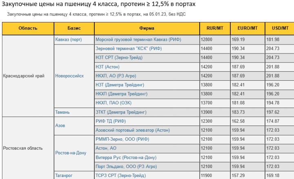Image resolution: width=294 pixels, height=179 pixels.
Task: Open ЗТКТ (Деметра Трейдинг) firm link
Action: point(120,112)
